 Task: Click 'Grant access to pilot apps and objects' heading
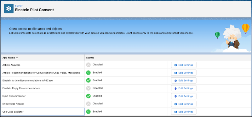pyautogui.click(x=36, y=29)
